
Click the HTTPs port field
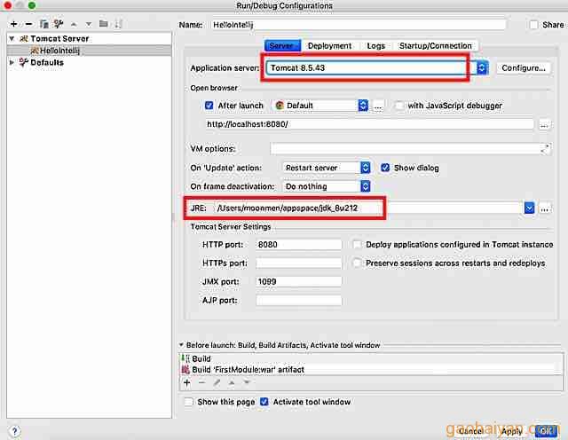pyautogui.click(x=299, y=263)
